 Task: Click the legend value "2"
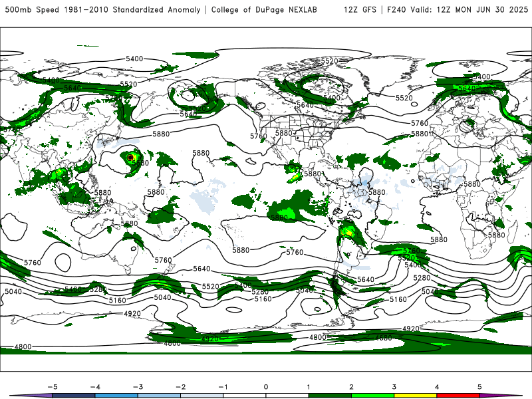(x=352, y=387)
